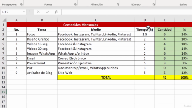Select the Fotos cell
This screenshot has height=108, width=192.
(42, 34)
